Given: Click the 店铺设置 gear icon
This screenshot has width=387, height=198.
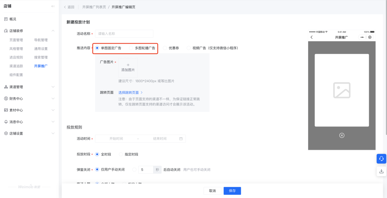Looking at the screenshot, I should point(6,134).
